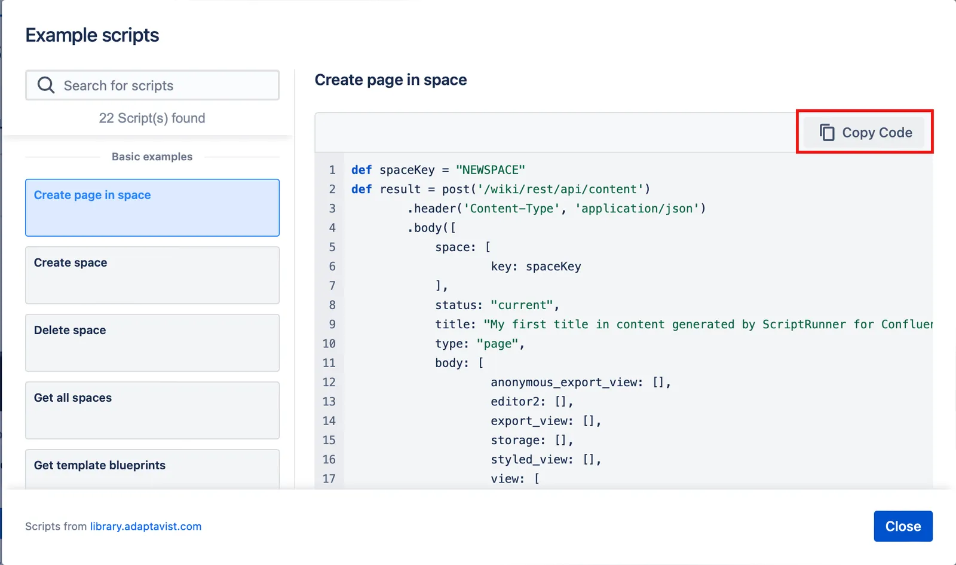Click the '22 Script(s) found' text

152,118
